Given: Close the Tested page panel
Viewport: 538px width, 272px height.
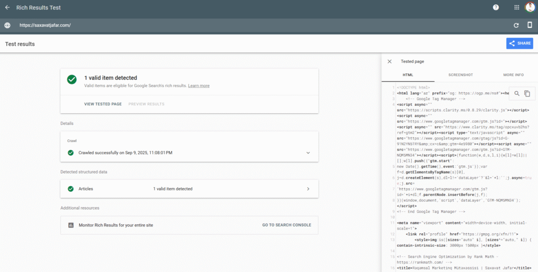Looking at the screenshot, I should pos(389,61).
